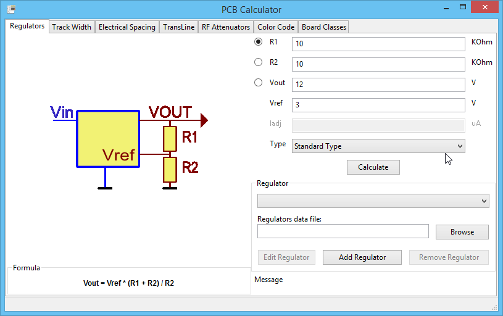
Task: Switch to the Board Classes tab
Action: click(323, 27)
